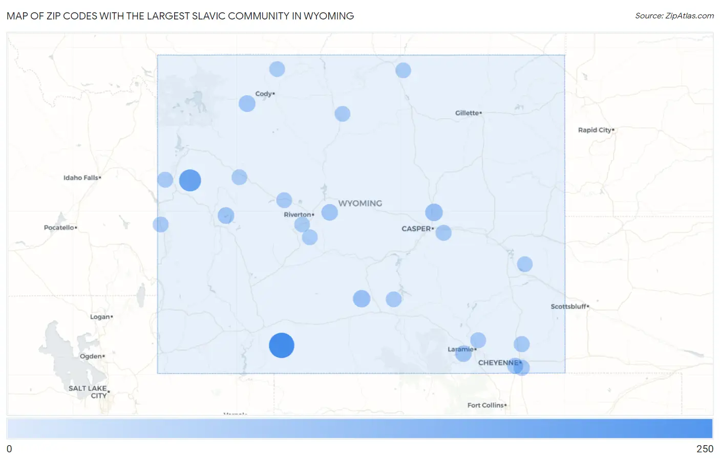Viewport: 720px width, 460px height.
Task: Click the Riverton city label
Action: point(299,214)
